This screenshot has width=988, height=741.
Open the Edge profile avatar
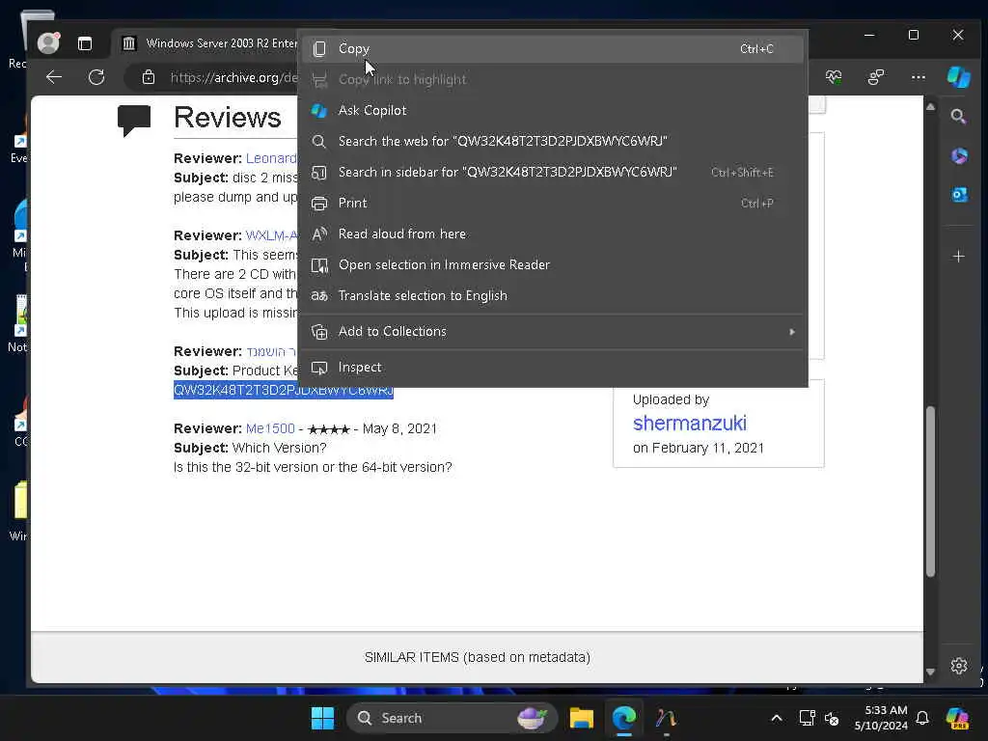point(48,42)
